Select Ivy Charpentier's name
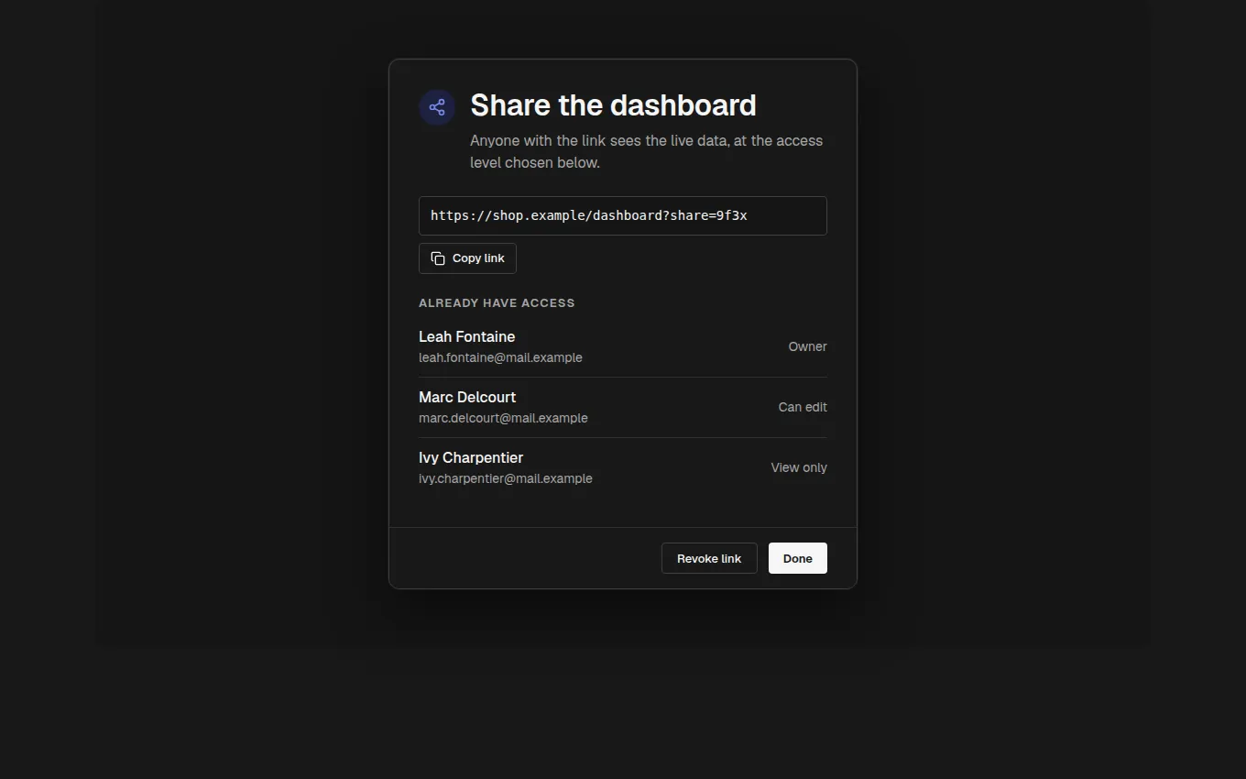The width and height of the screenshot is (1246, 779). (471, 457)
